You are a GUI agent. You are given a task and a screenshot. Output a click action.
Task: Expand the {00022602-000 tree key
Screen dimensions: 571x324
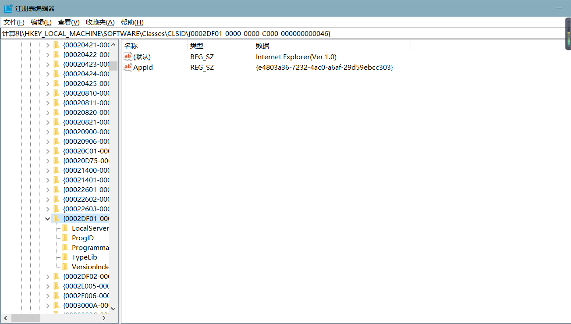pyautogui.click(x=48, y=199)
